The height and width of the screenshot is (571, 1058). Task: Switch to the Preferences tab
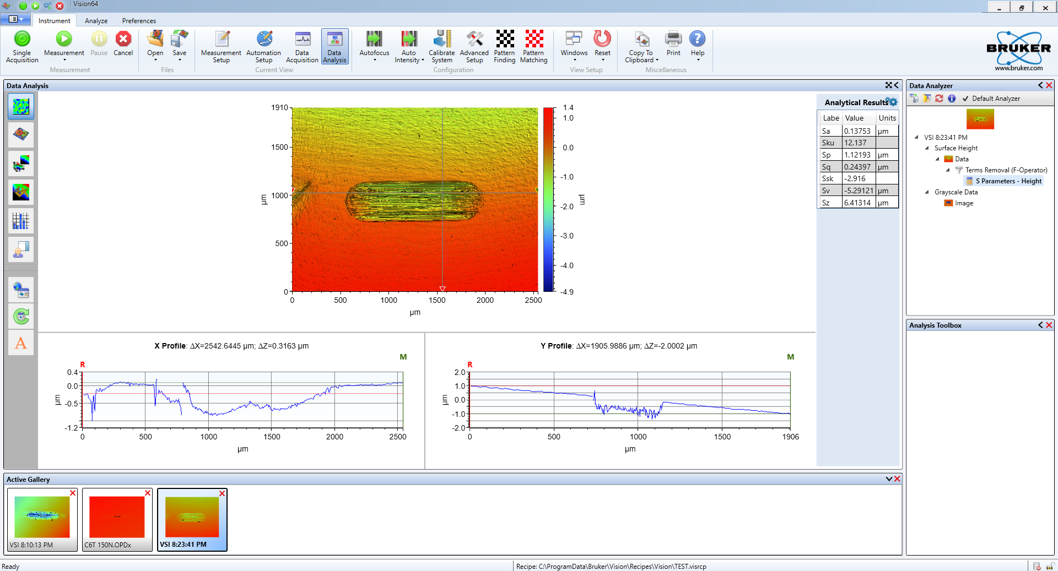click(139, 21)
